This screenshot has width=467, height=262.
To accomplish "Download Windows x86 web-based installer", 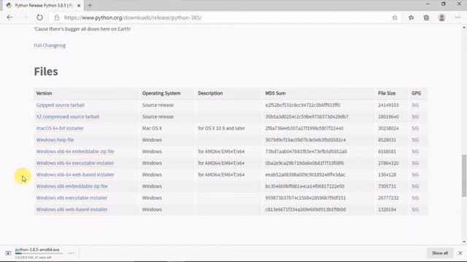I will (72, 210).
